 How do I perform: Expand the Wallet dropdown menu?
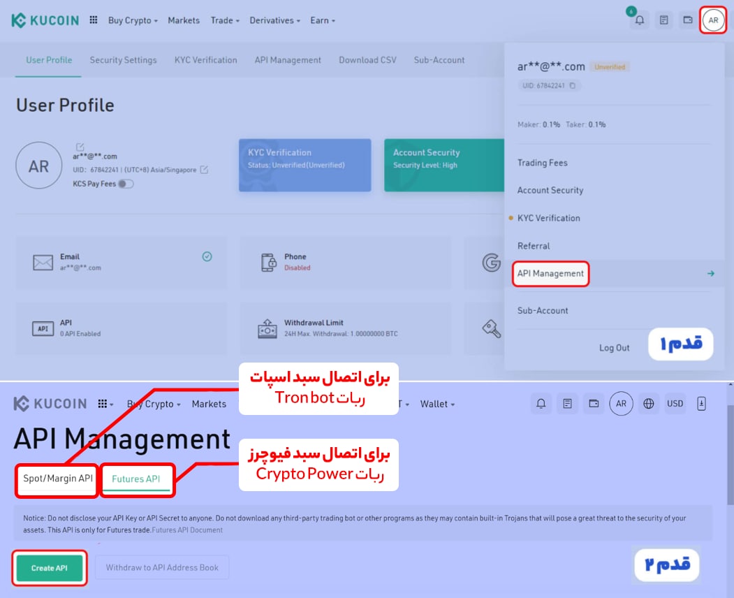click(x=437, y=404)
